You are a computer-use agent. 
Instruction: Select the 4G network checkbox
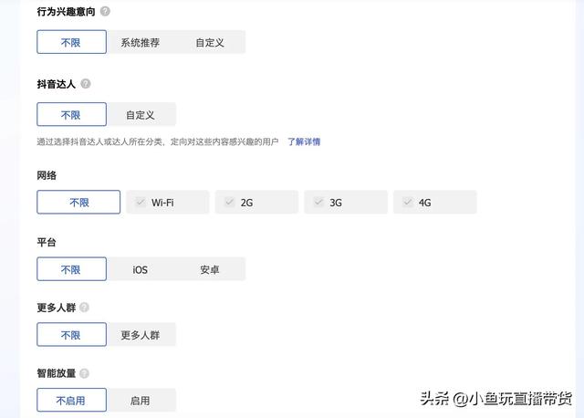coord(408,203)
